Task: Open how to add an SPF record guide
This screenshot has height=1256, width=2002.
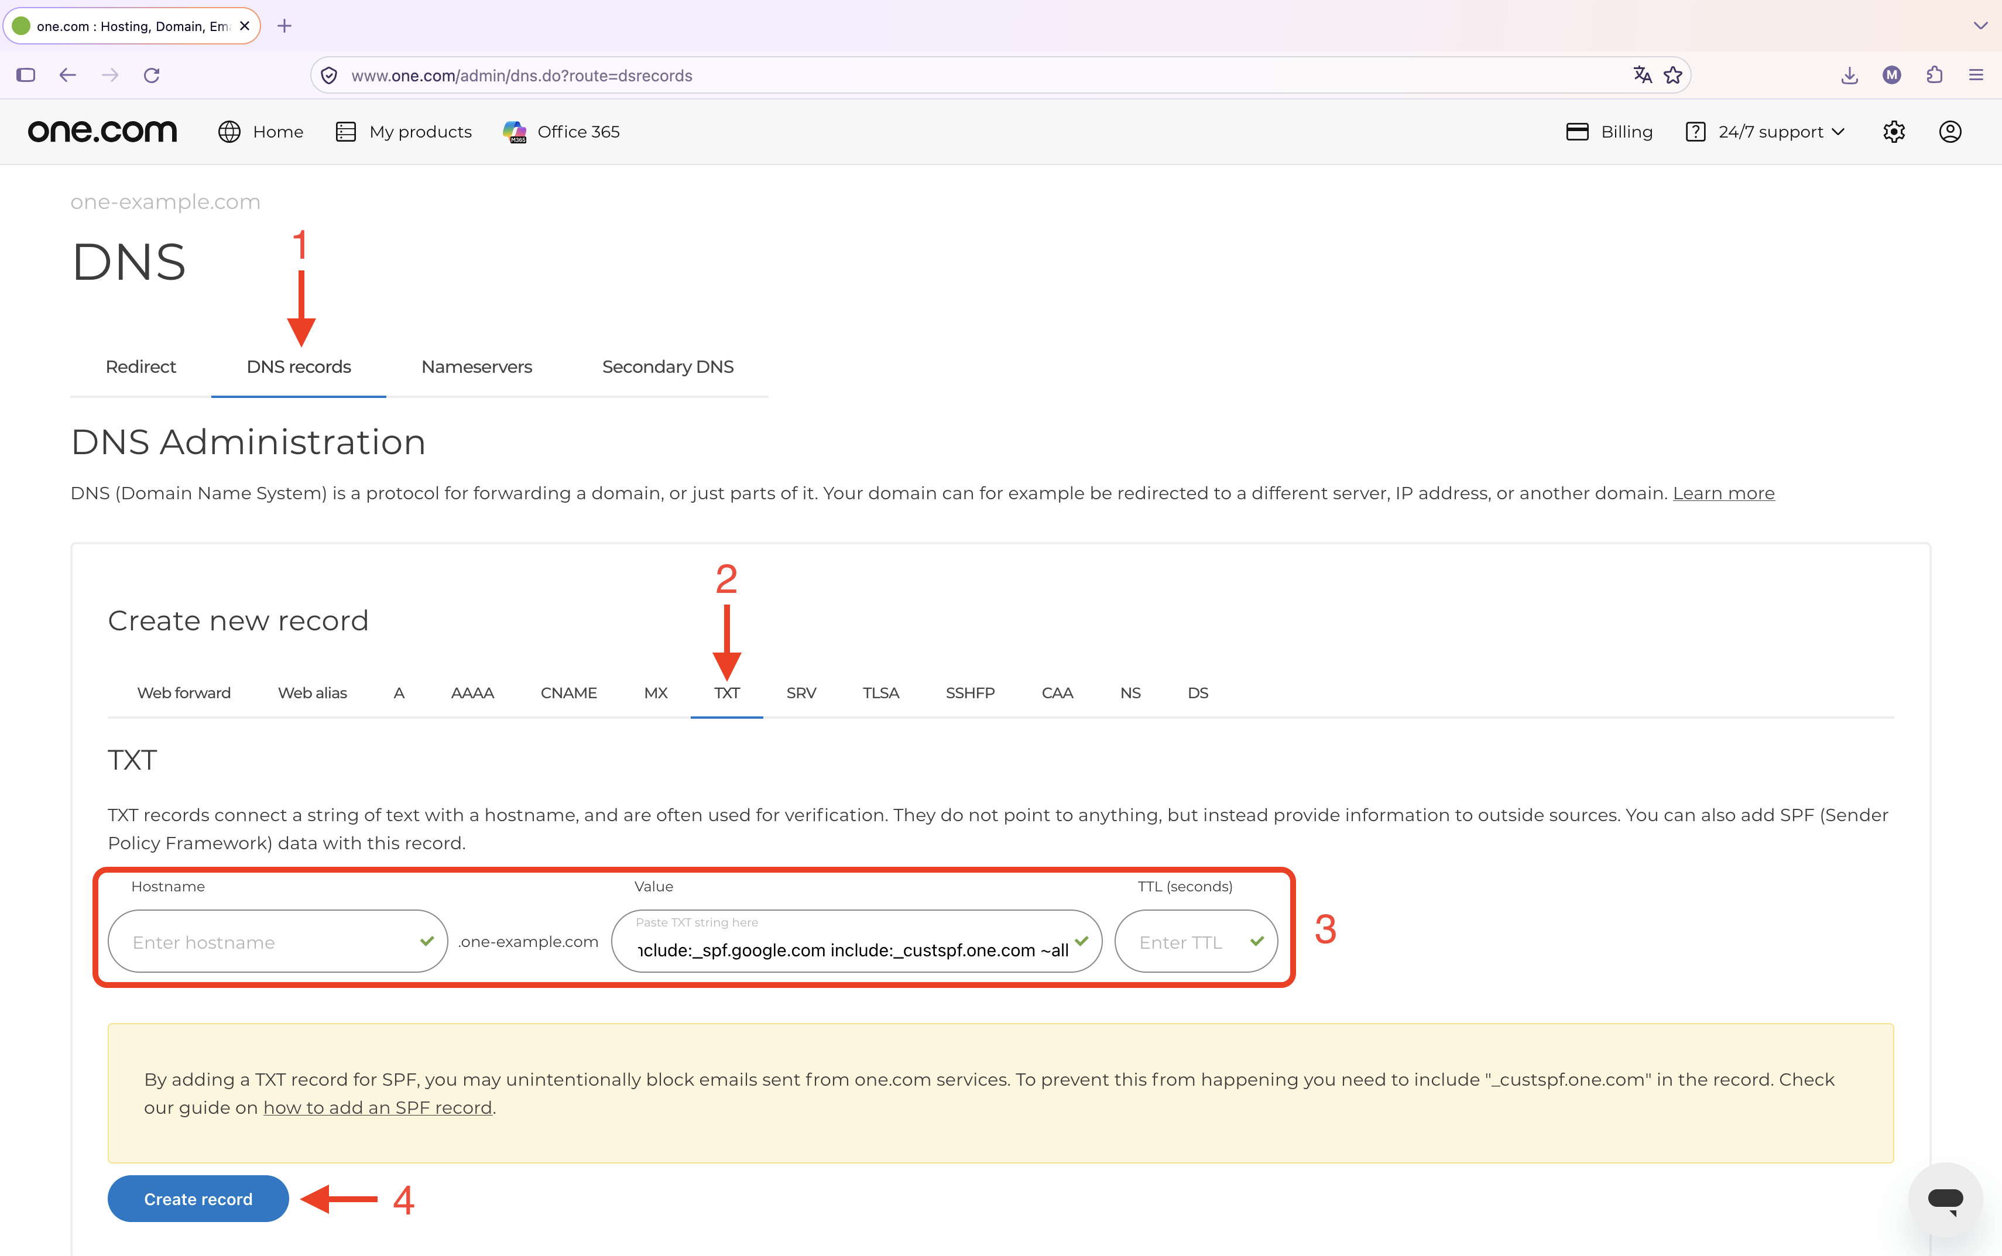Action: click(378, 1108)
